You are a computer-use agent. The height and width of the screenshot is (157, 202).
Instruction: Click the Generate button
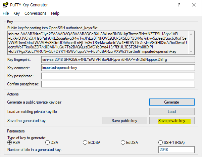click(x=172, y=102)
